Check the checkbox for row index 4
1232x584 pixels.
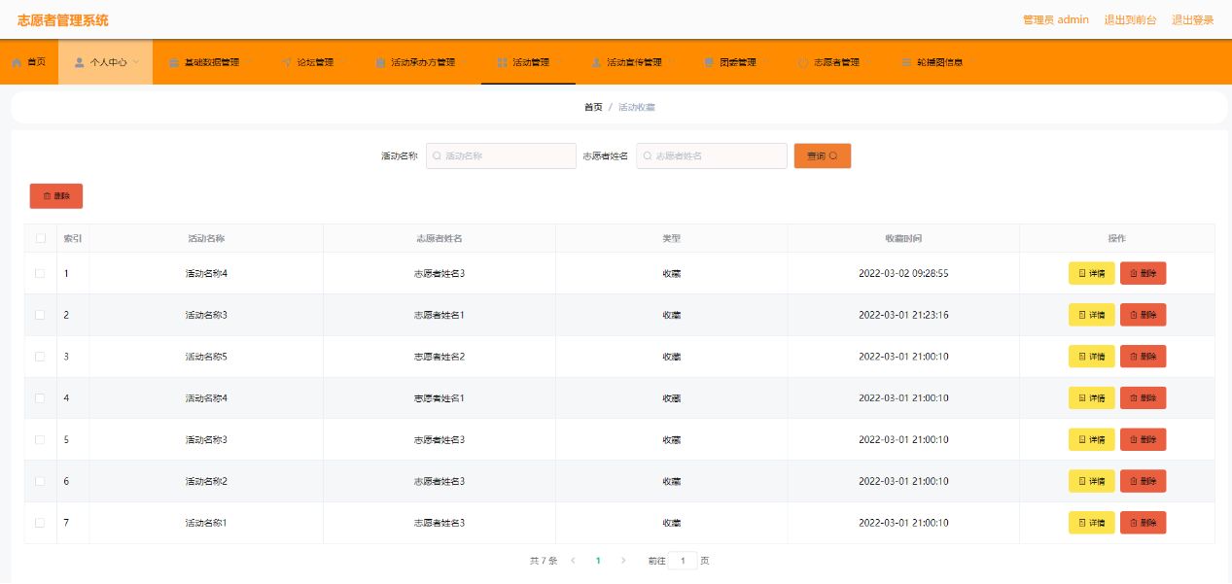pyautogui.click(x=40, y=397)
